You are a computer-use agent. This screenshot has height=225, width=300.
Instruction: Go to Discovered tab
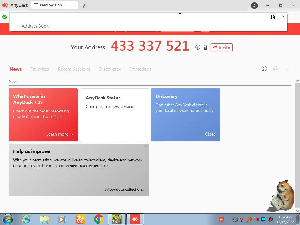[110, 69]
